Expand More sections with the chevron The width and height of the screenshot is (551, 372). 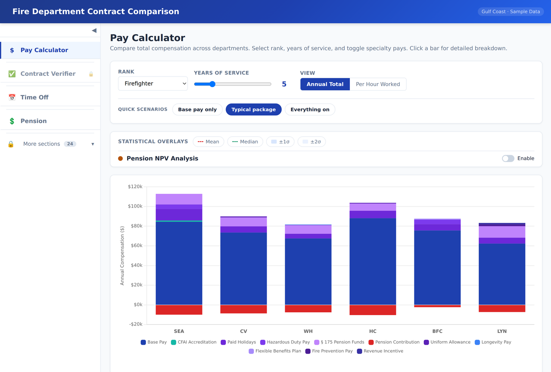pyautogui.click(x=93, y=144)
